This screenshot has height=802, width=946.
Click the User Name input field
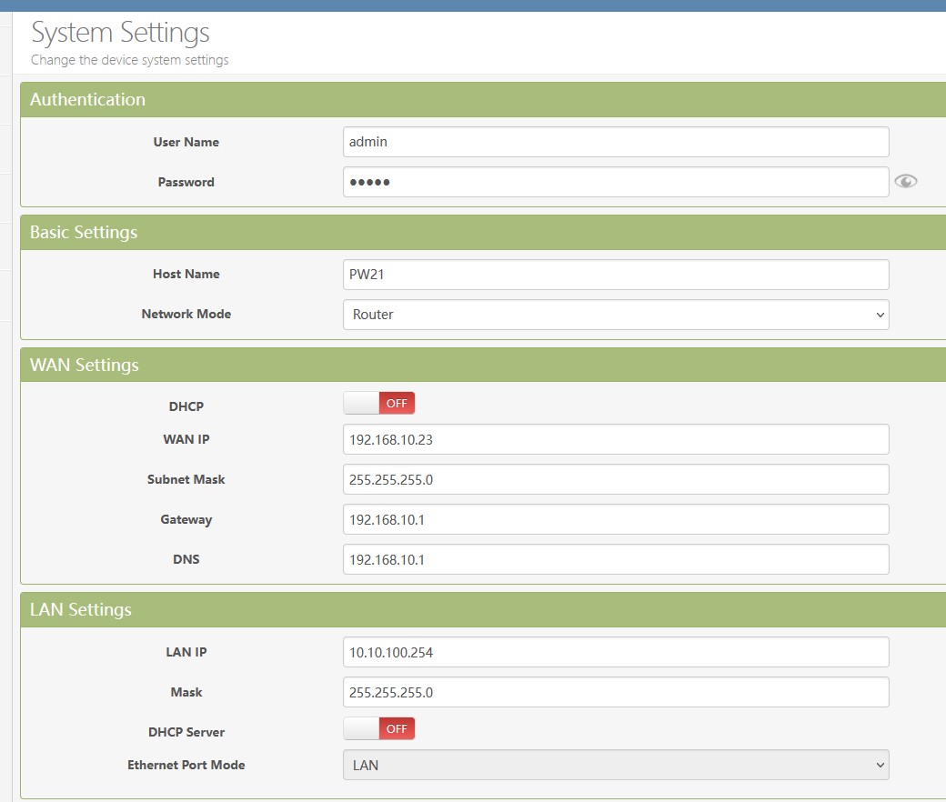[x=616, y=142]
